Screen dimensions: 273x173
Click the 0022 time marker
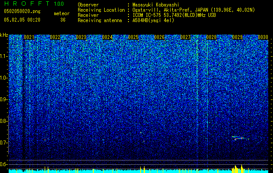[x=55, y=37]
